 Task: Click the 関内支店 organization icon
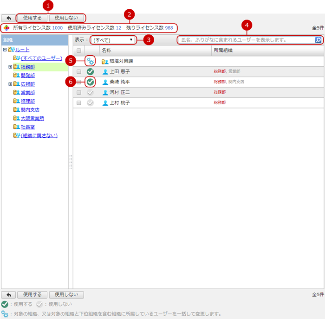pyautogui.click(x=17, y=109)
